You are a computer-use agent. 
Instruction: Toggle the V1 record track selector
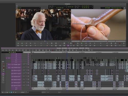[x=16, y=62]
